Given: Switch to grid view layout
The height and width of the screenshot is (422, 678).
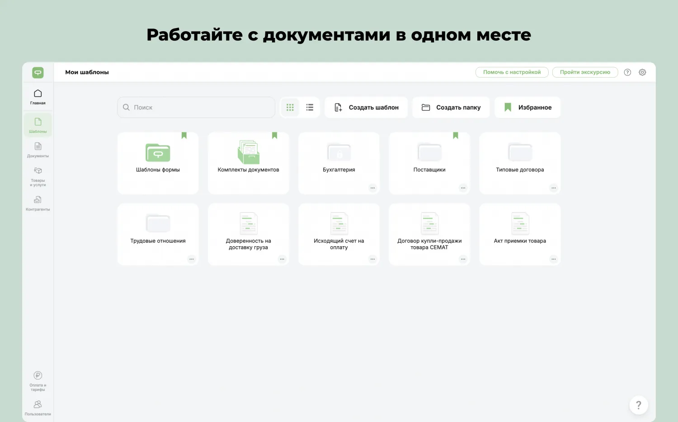Looking at the screenshot, I should [290, 108].
